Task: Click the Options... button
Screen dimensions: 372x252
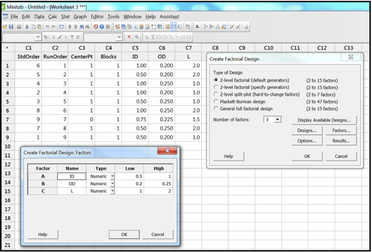Action: coord(307,141)
